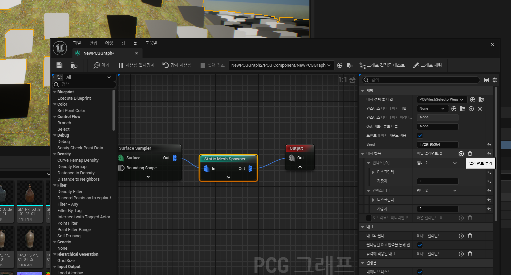Click the Static Mesh Spawner node title
Viewport: 511px width, 275px height.
tap(225, 159)
